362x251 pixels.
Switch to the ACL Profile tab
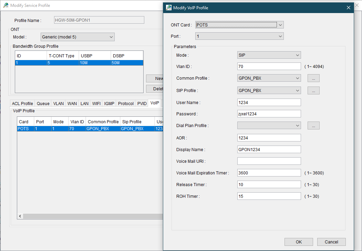pos(22,103)
